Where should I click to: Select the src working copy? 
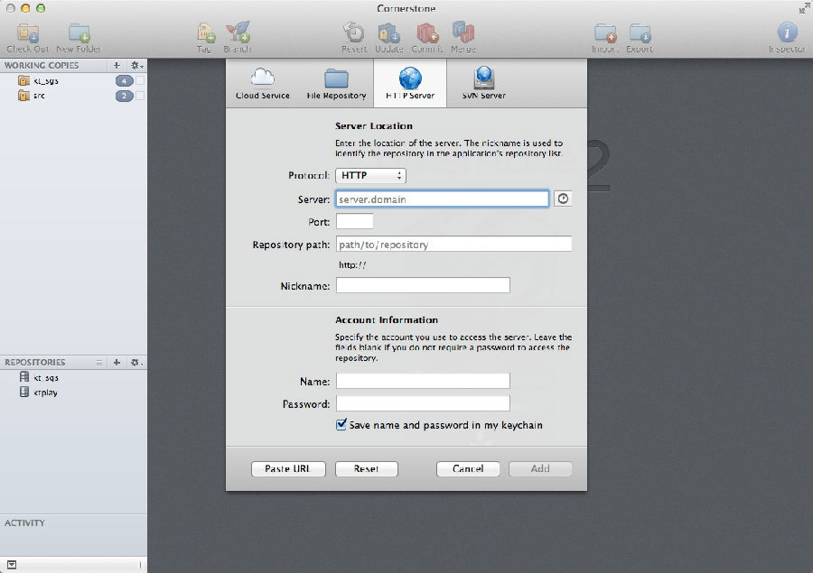40,96
